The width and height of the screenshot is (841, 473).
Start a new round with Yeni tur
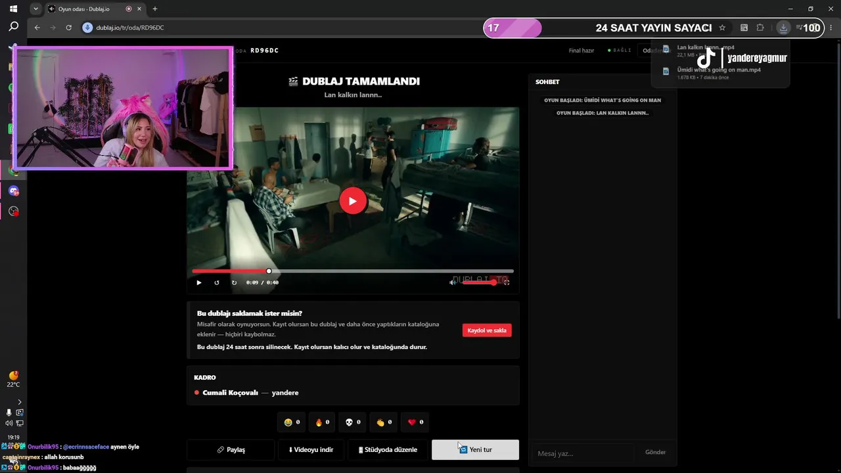coord(475,450)
